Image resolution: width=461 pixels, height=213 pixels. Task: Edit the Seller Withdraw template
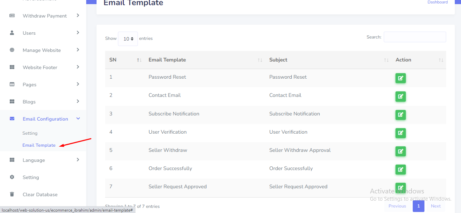pyautogui.click(x=400, y=151)
